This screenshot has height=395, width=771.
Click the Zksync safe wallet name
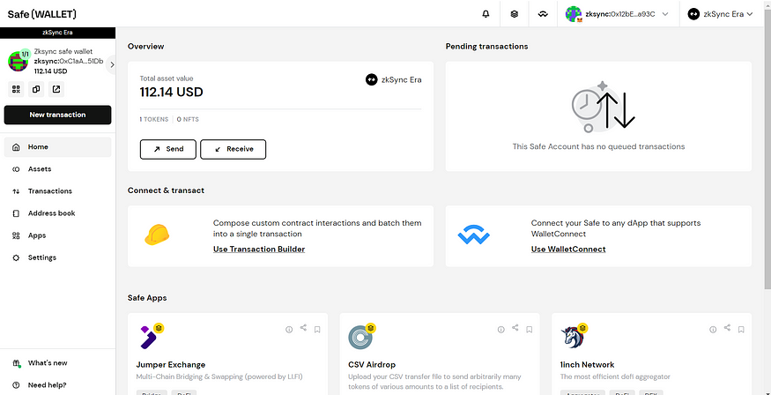coord(63,52)
